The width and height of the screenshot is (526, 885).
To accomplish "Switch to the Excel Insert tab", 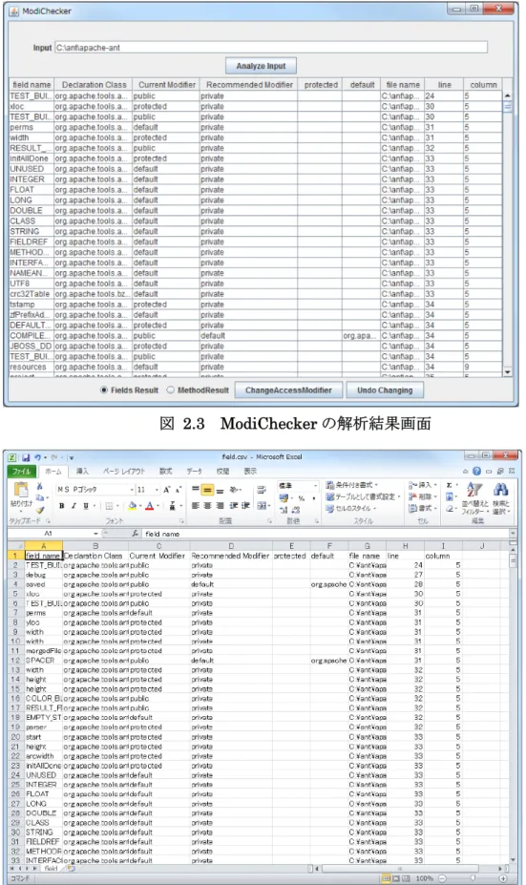I will pyautogui.click(x=82, y=472).
